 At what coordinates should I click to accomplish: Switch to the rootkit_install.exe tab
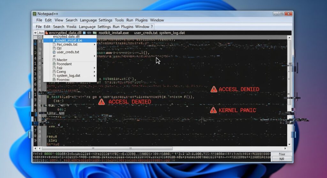(114, 33)
